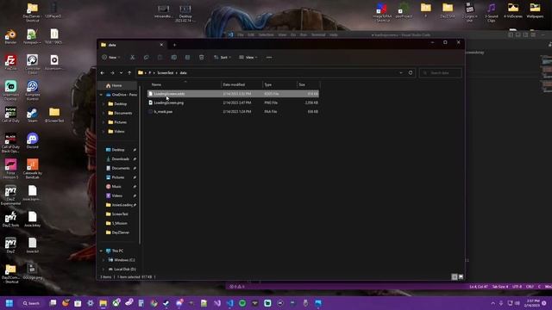The image size is (552, 310).
Task: Open Discord desktop shortcut
Action: (x=33, y=140)
